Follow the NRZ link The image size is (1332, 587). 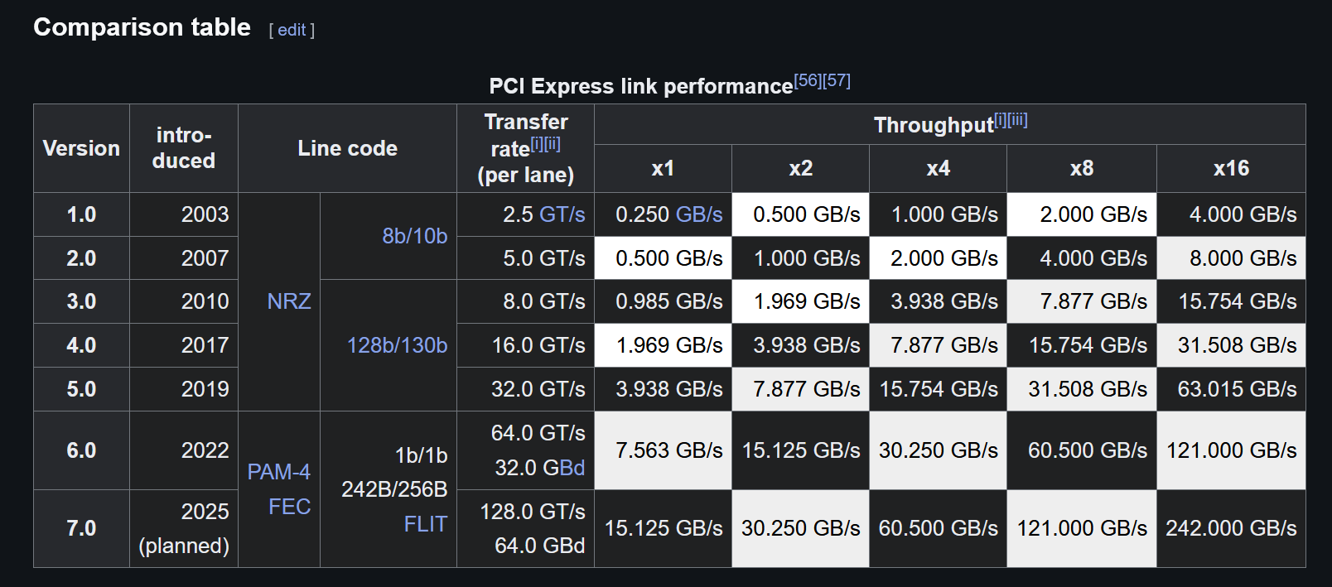(x=289, y=301)
